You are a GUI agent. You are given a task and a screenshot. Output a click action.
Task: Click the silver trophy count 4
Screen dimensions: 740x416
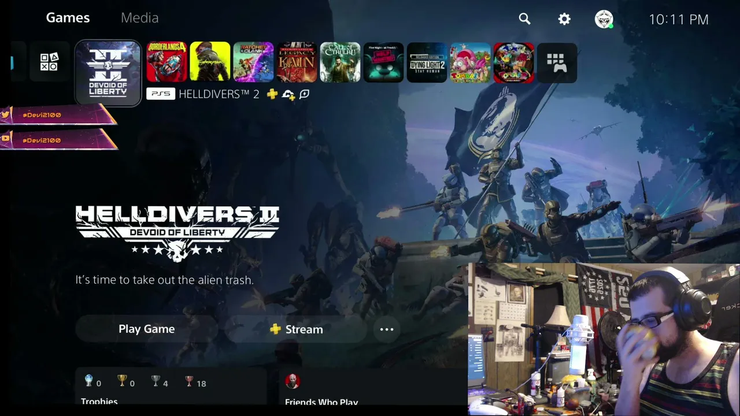[x=165, y=383]
